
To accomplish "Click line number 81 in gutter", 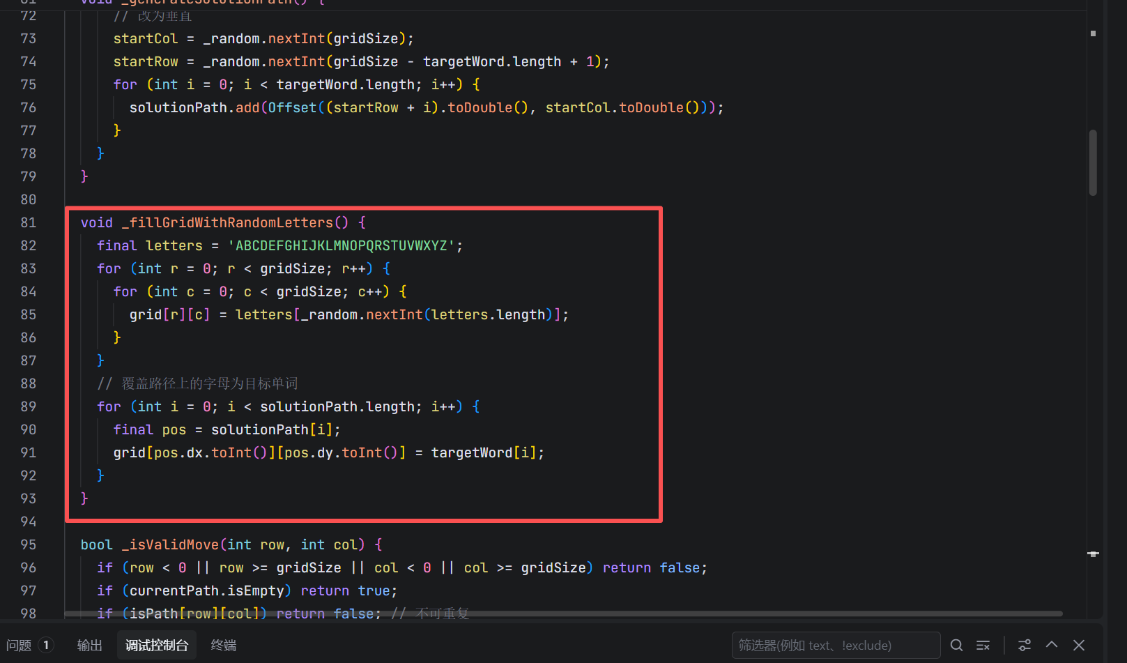I will coord(29,222).
